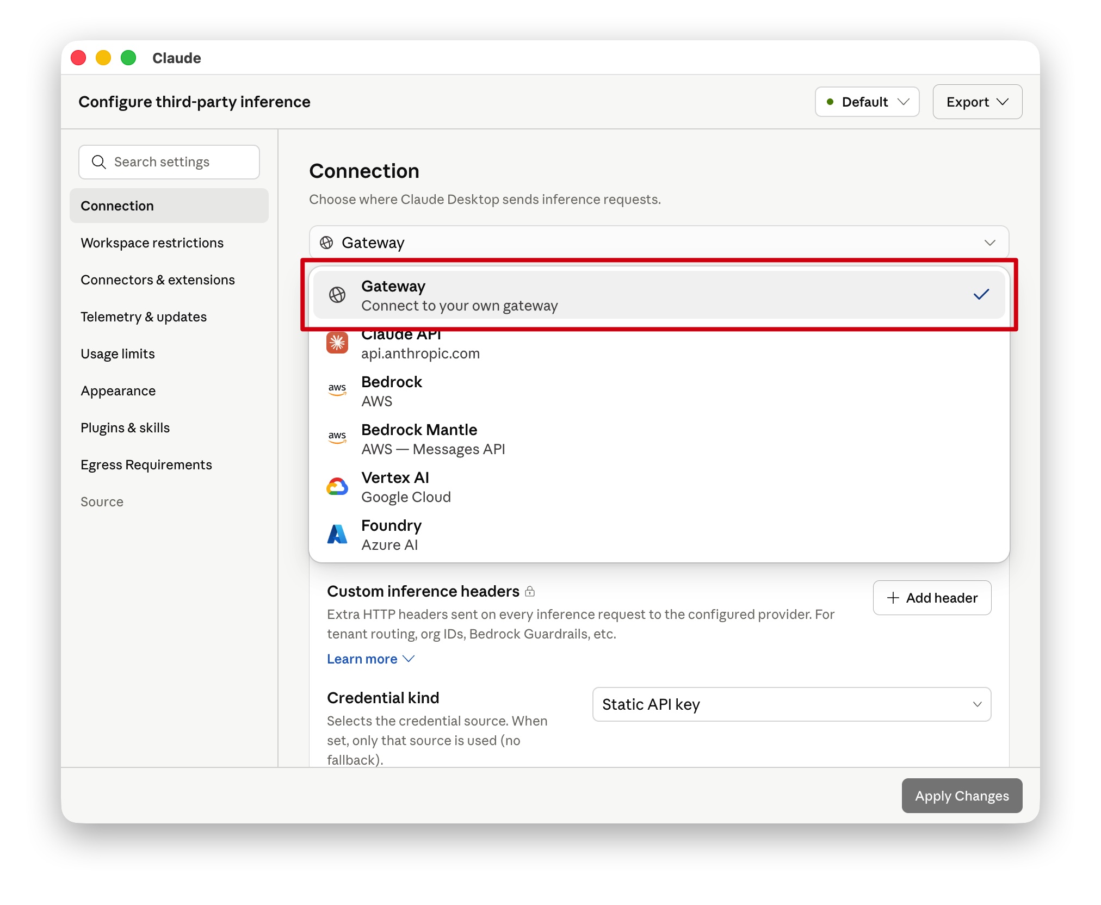The image size is (1101, 905).
Task: Open the Connection settings section
Action: tap(169, 206)
